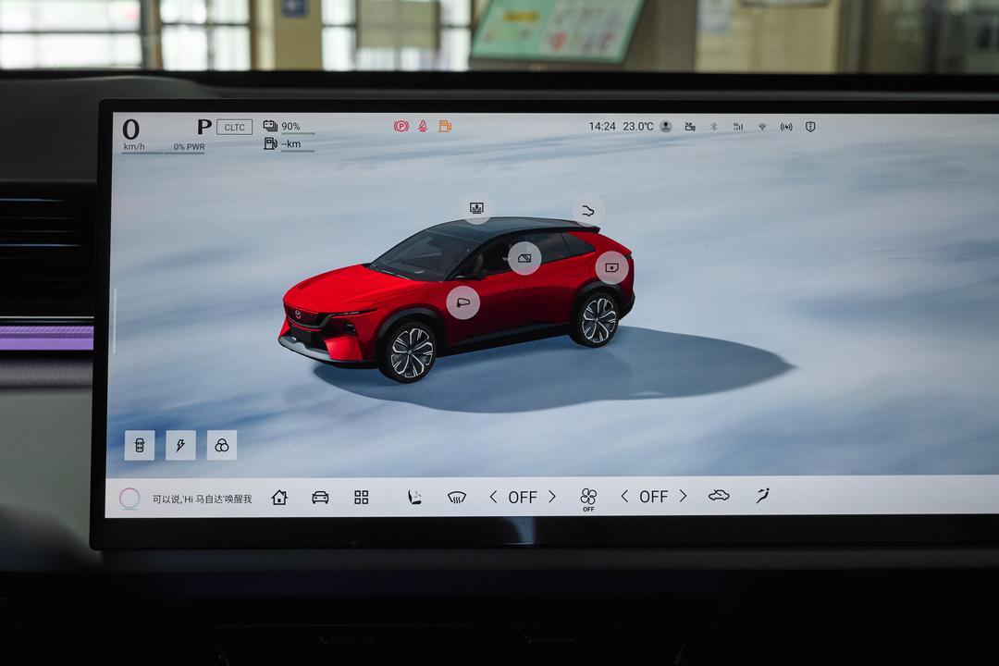Open the sunshade hotspot above car roof

pyautogui.click(x=476, y=208)
